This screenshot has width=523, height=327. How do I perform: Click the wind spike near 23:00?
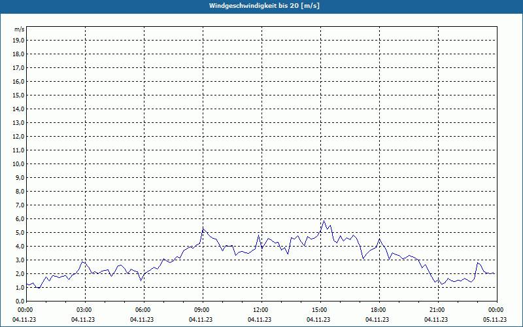click(478, 262)
